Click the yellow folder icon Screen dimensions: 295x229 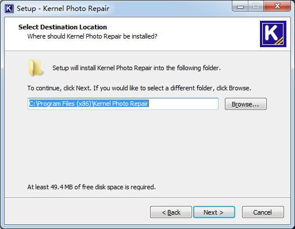35,68
